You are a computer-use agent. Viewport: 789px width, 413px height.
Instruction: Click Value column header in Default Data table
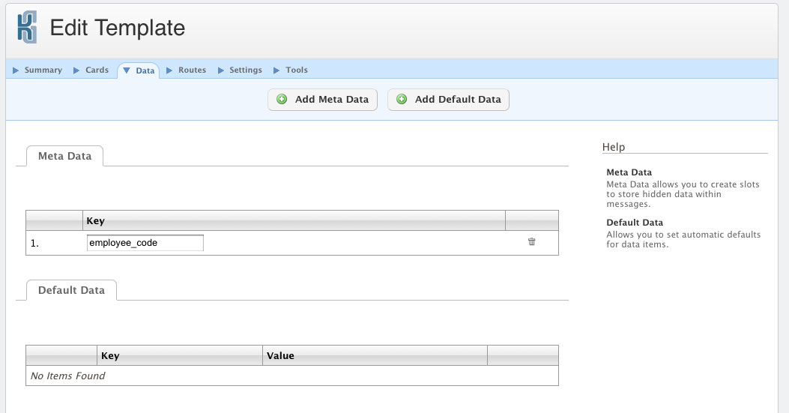(280, 355)
